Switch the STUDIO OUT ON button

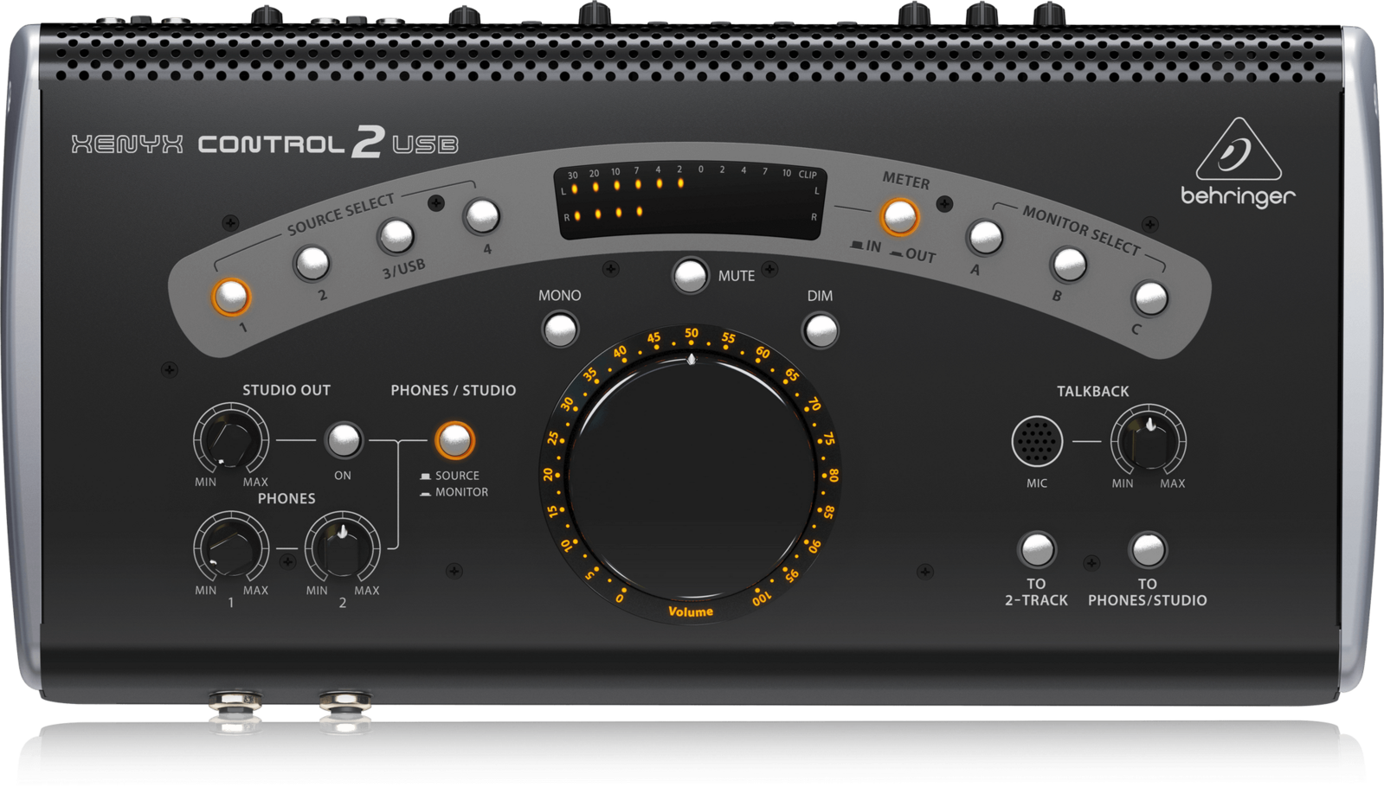point(344,440)
